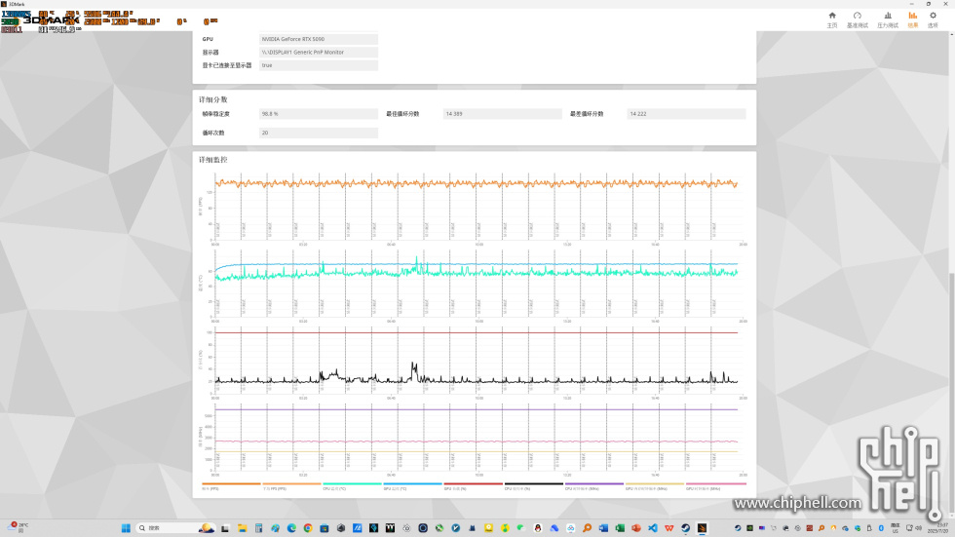Open File Explorer from the taskbar
The height and width of the screenshot is (537, 955).
[242, 528]
